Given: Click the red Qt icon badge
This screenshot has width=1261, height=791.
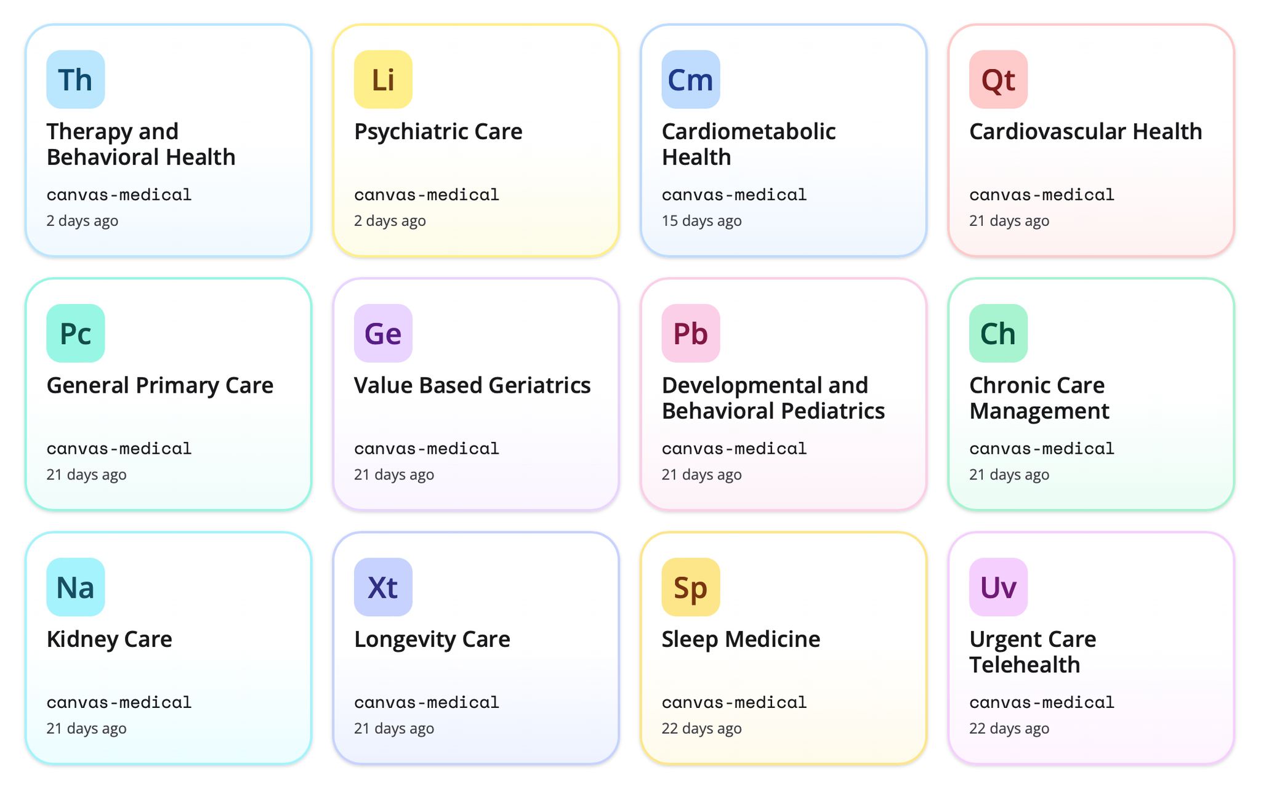Looking at the screenshot, I should point(998,79).
